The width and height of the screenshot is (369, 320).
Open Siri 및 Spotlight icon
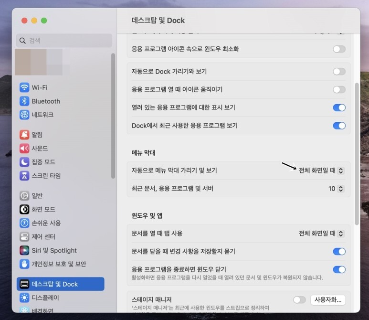click(24, 250)
